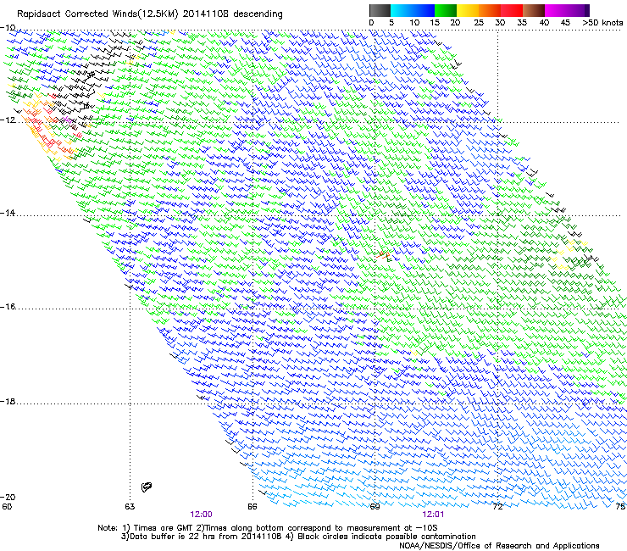This screenshot has height=551, width=627.
Task: Click the 'Times are GMT' note line
Action: tap(268, 528)
